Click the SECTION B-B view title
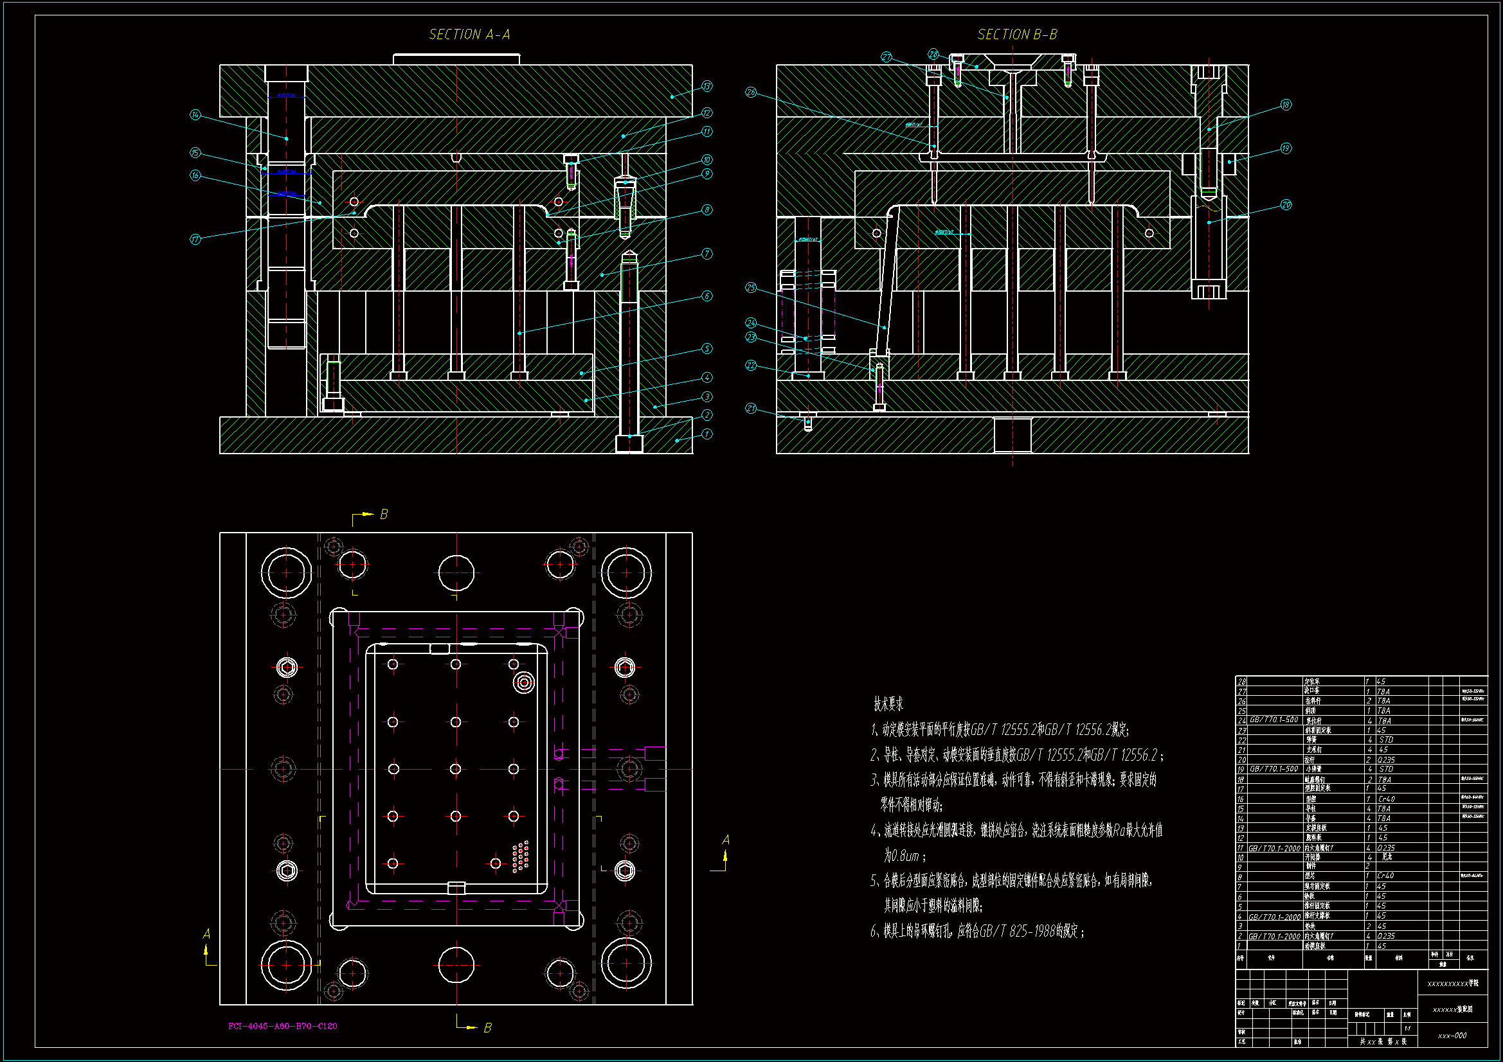 [1016, 34]
